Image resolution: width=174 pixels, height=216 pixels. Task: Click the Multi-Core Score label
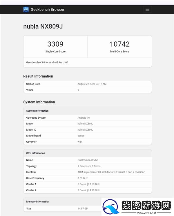(119, 52)
